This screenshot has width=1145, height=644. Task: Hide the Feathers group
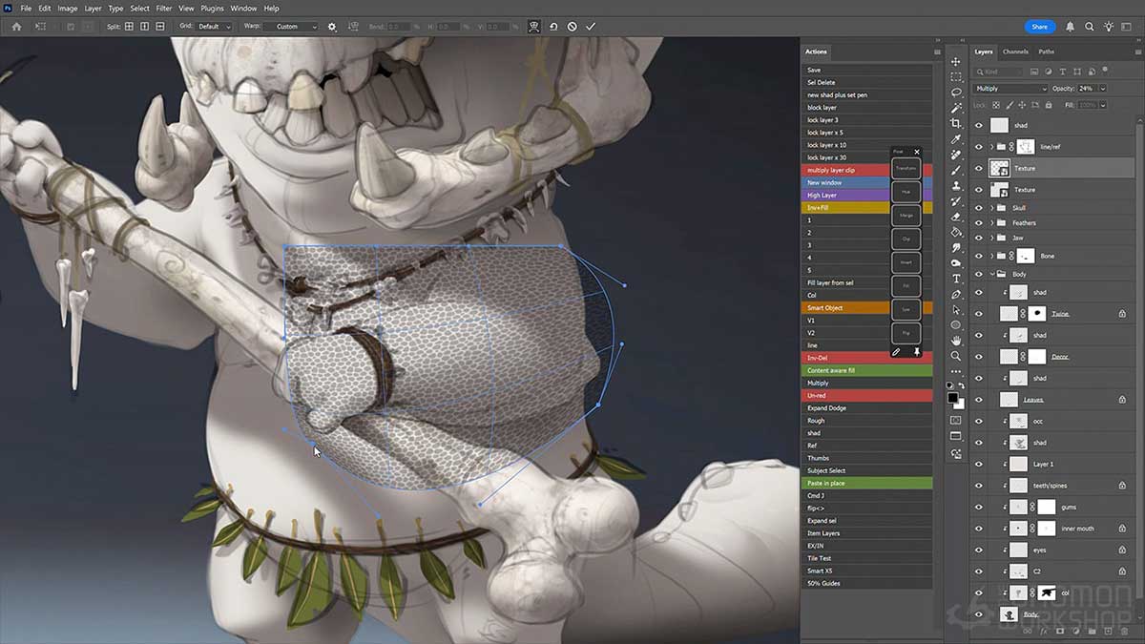point(979,223)
